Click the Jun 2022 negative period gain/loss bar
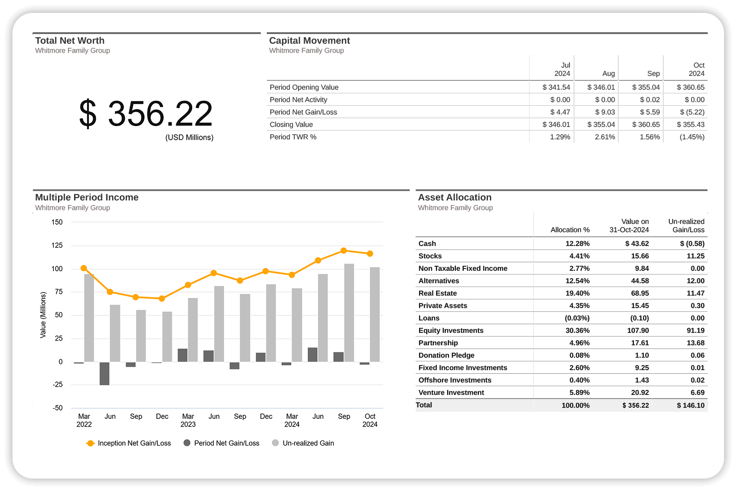 104,373
